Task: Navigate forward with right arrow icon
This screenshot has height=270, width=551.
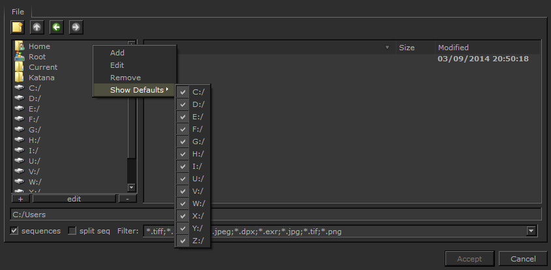Action: pos(76,27)
